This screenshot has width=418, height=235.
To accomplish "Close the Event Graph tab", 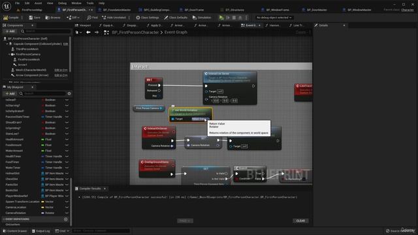I will tap(259, 25).
